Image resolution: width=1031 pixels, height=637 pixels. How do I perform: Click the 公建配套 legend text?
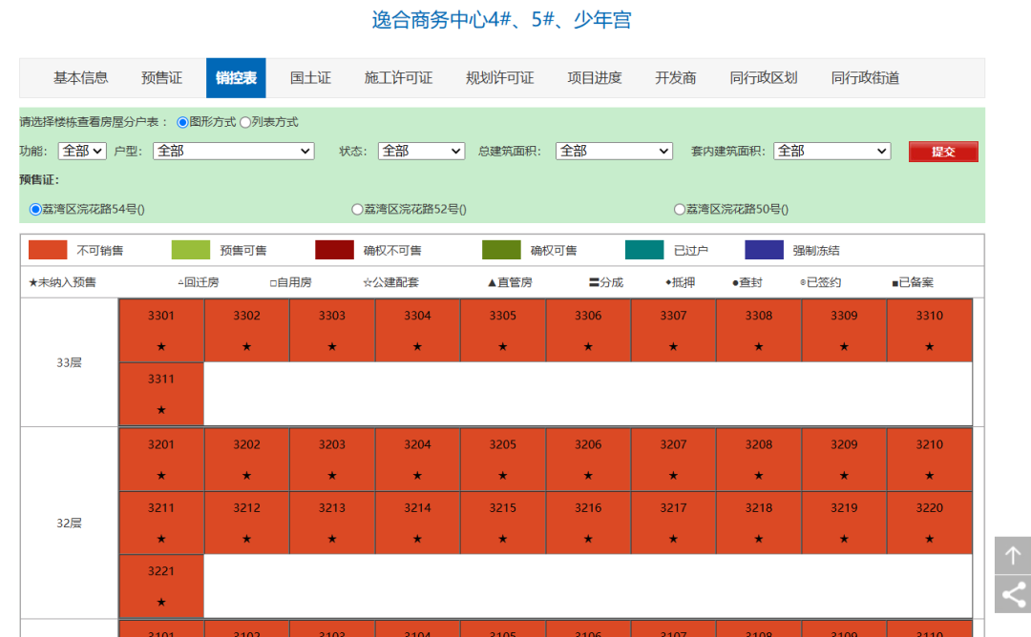point(396,282)
